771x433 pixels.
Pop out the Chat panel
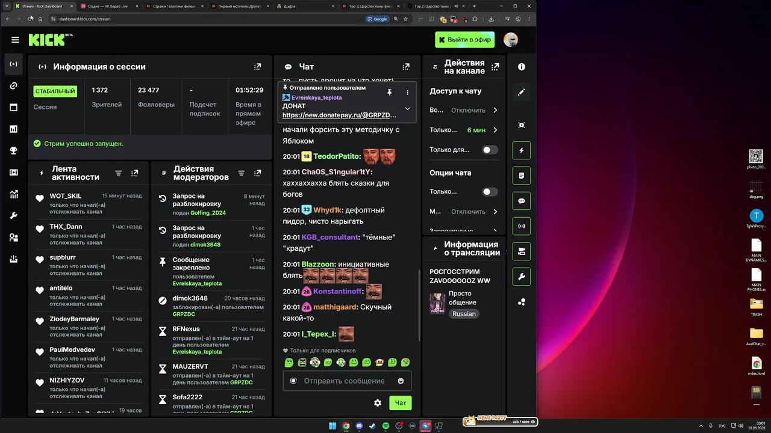[406, 67]
